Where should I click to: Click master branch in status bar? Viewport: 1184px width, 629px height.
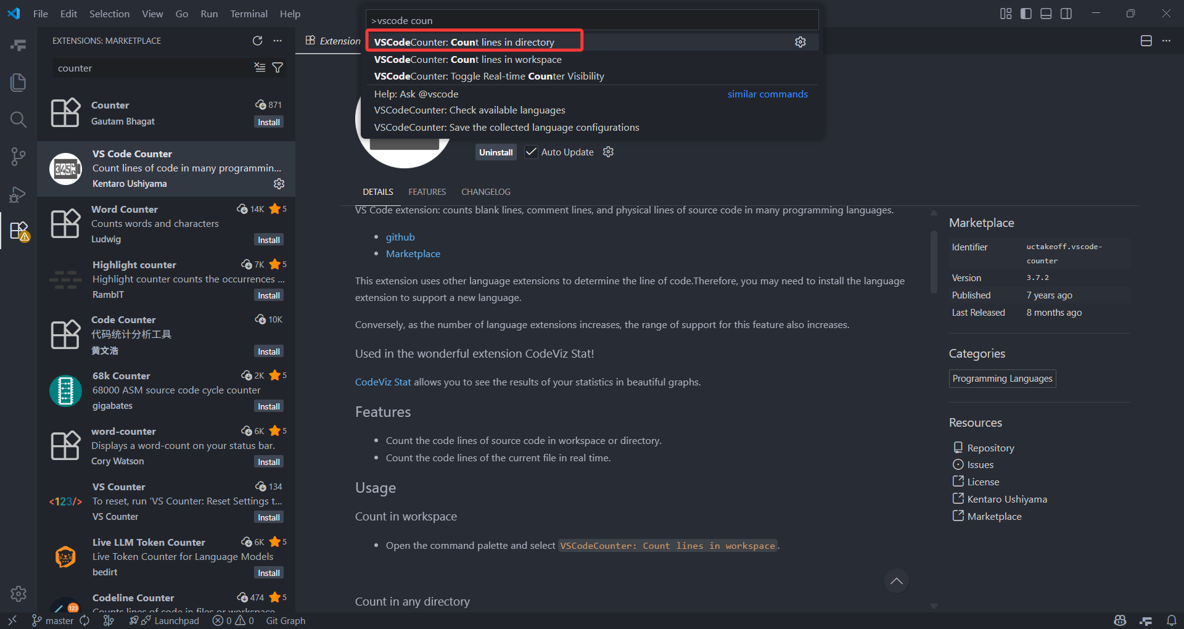click(x=52, y=620)
